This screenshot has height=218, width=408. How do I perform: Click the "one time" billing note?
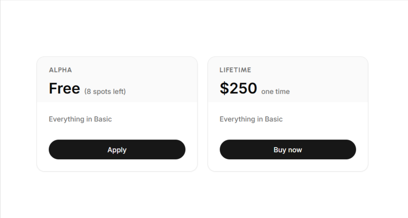pos(275,92)
